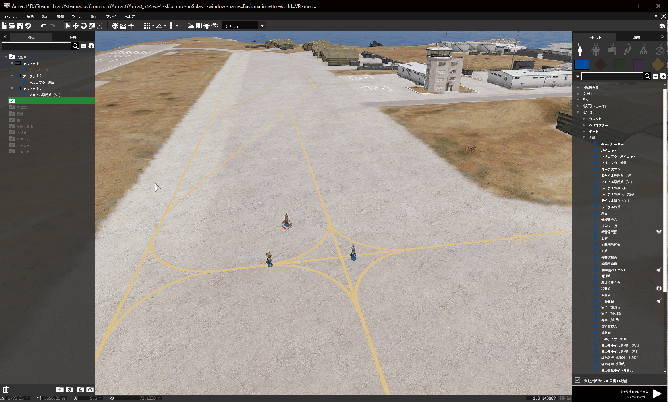The width and height of the screenshot is (668, 402).
Task: Click the Steam Workshop publish icon
Action: pyautogui.click(x=28, y=26)
